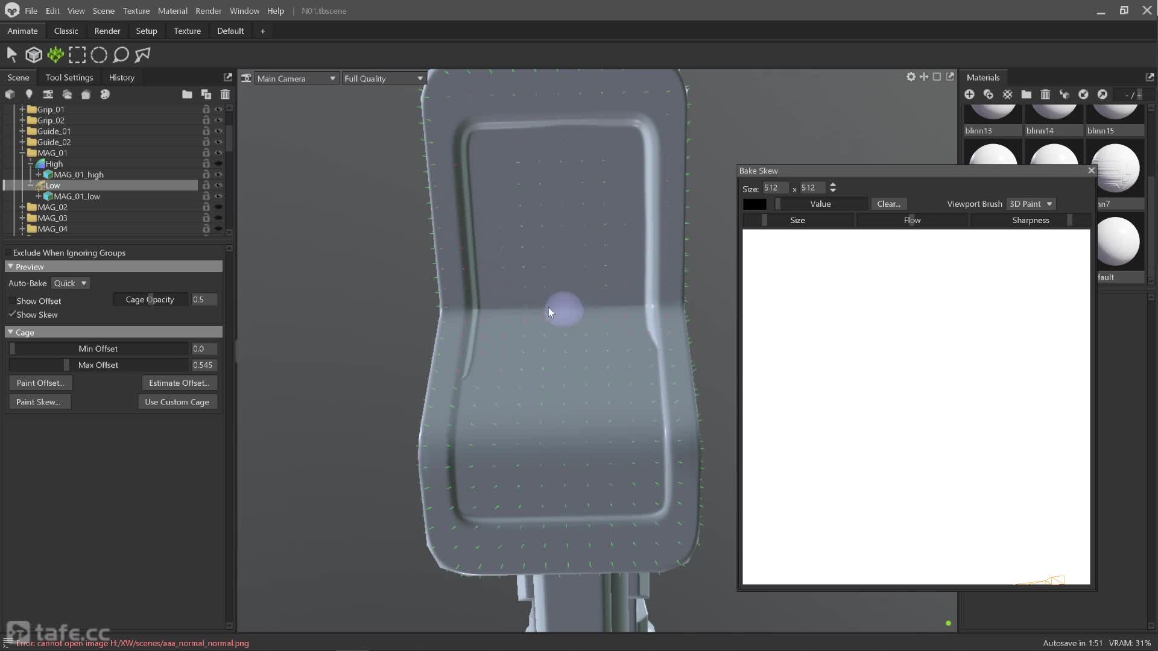This screenshot has width=1158, height=651.
Task: Add new material with plus icon
Action: tap(969, 95)
